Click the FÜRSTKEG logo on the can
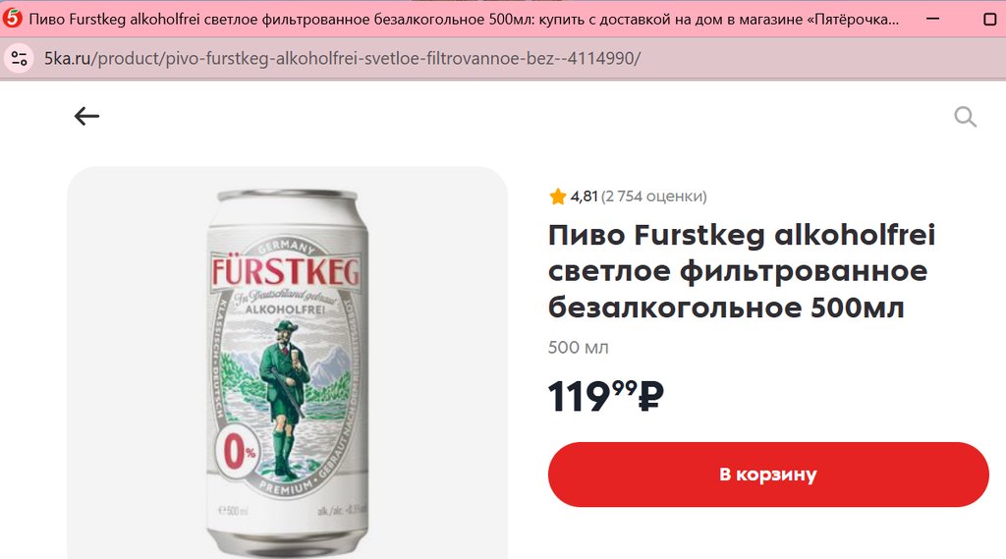1006x559 pixels. 286,272
